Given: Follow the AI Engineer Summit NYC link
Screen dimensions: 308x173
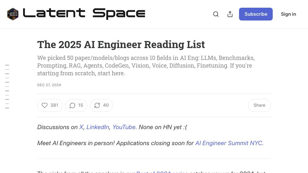Looking at the screenshot, I should 229,143.
